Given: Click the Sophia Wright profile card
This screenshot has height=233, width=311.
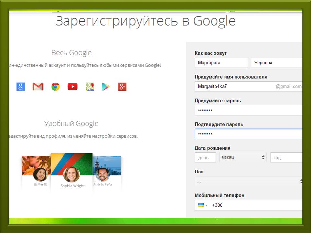Looking at the screenshot, I should (72, 171).
